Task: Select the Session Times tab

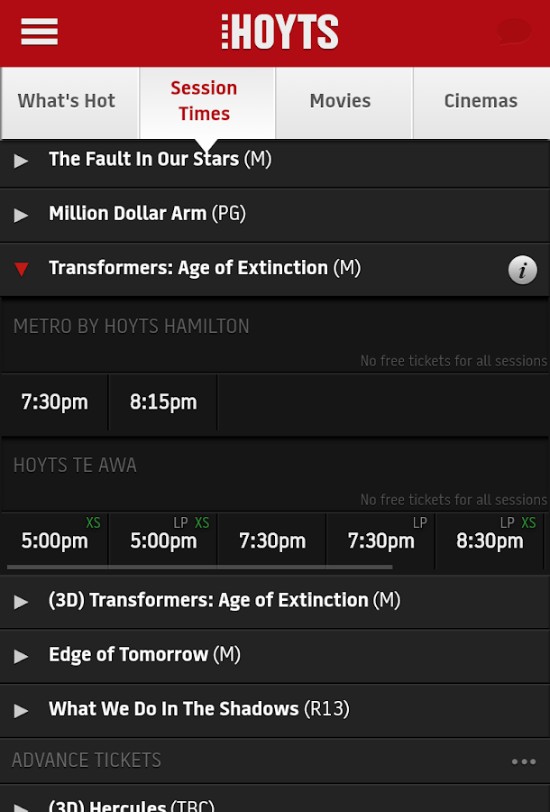Action: pyautogui.click(x=204, y=101)
